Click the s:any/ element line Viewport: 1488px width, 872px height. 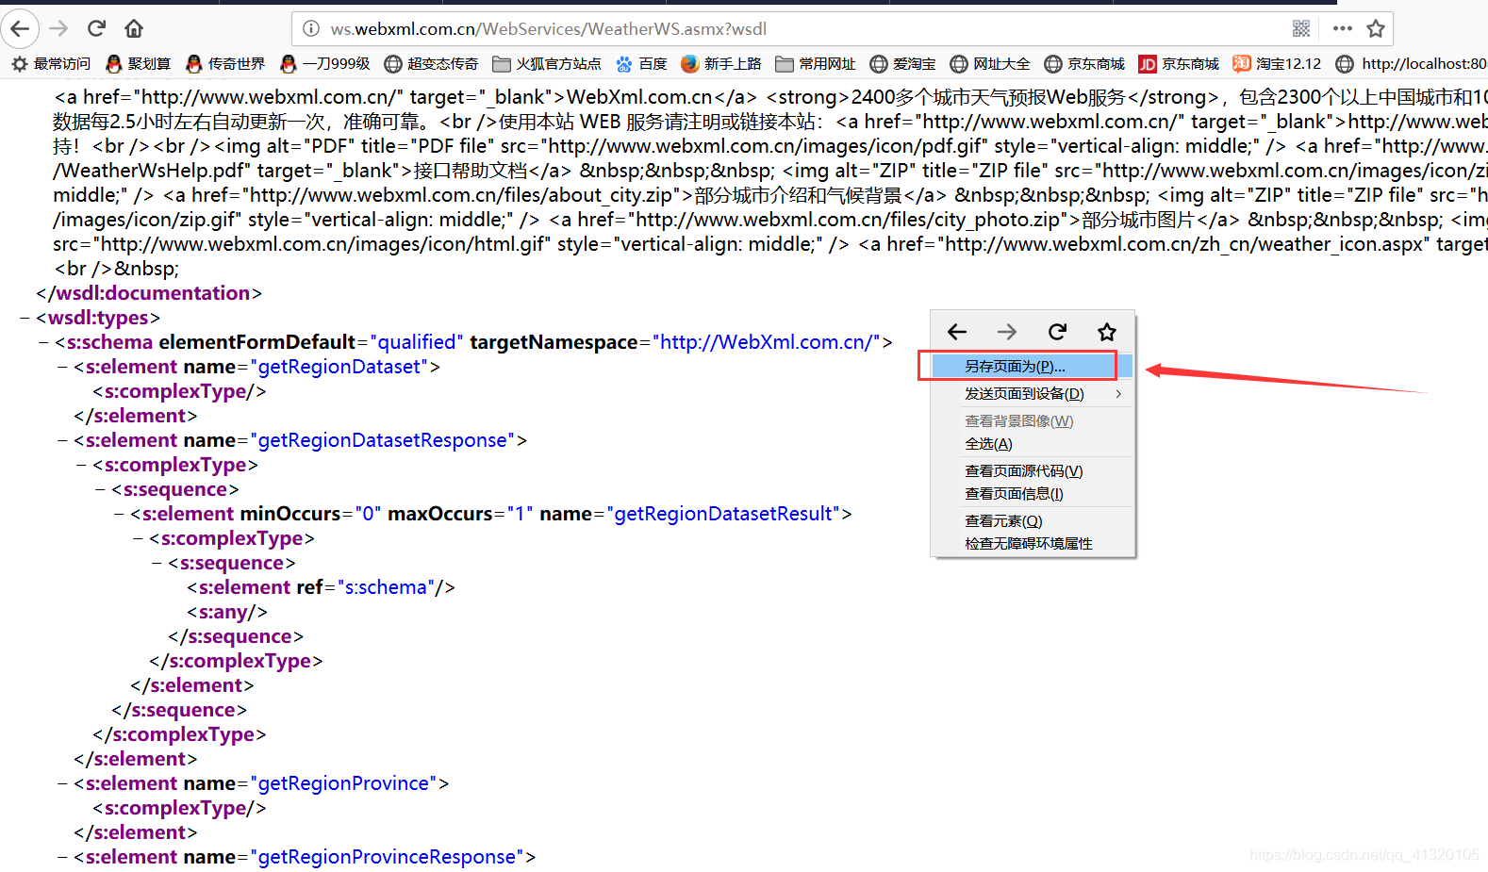coord(227,612)
